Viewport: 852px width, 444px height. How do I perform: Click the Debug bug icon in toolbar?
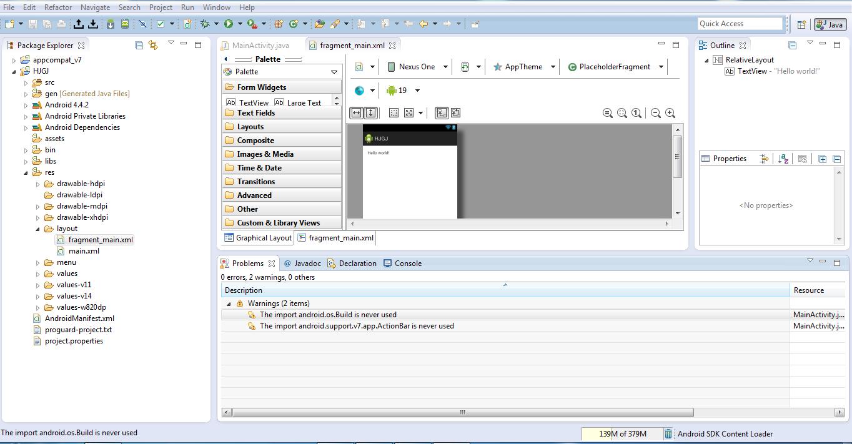click(205, 24)
